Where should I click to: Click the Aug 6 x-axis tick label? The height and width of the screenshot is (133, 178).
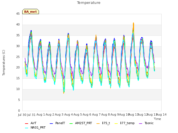tap(87, 114)
